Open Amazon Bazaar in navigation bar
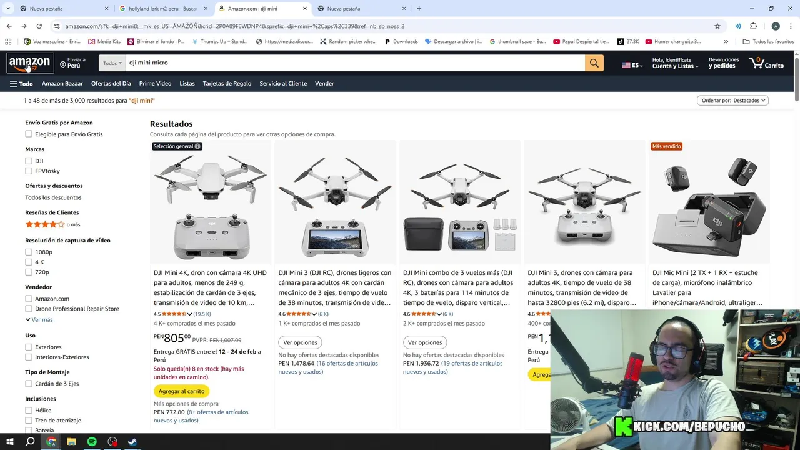Image resolution: width=800 pixels, height=450 pixels. click(62, 84)
